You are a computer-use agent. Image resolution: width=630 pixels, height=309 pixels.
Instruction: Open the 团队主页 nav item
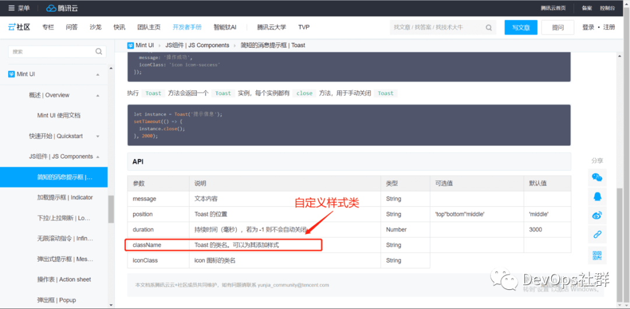click(x=149, y=27)
